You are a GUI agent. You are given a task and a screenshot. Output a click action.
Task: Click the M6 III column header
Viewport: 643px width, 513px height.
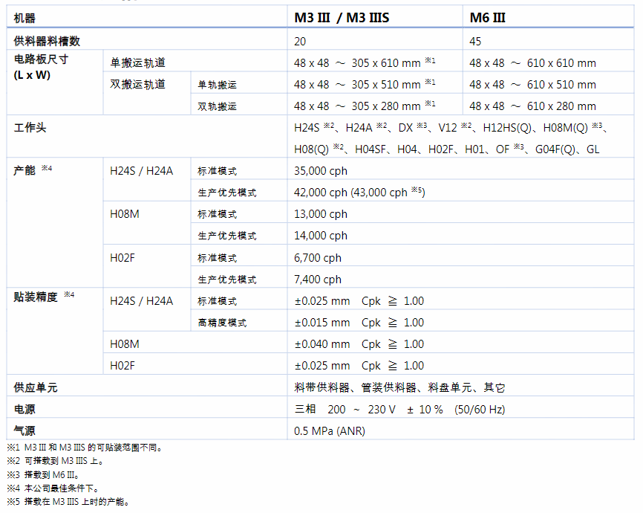pos(490,16)
